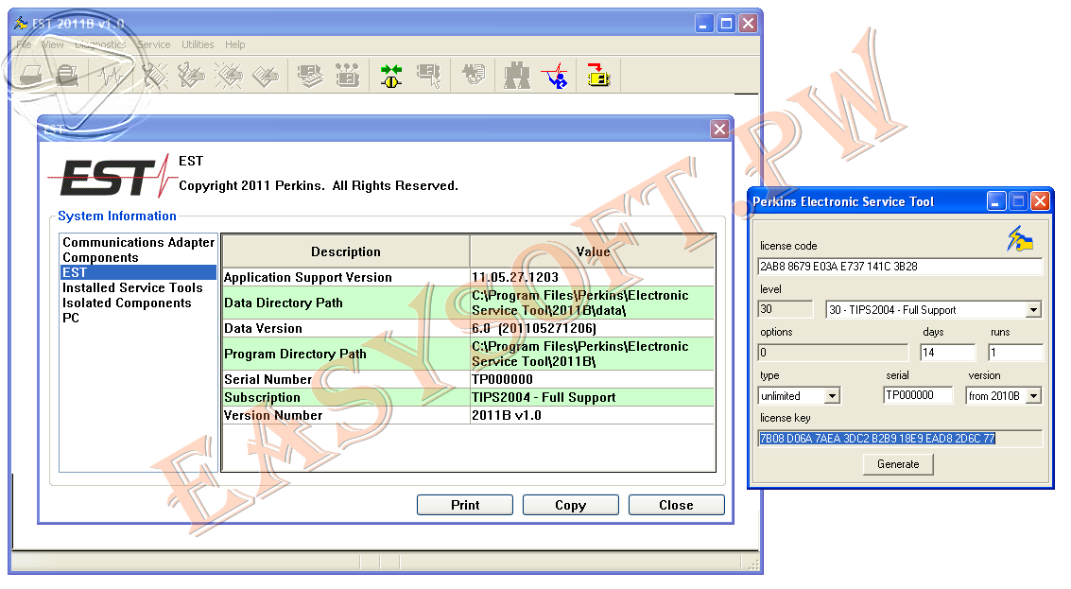
Task: Open the Help menu
Action: pos(235,44)
